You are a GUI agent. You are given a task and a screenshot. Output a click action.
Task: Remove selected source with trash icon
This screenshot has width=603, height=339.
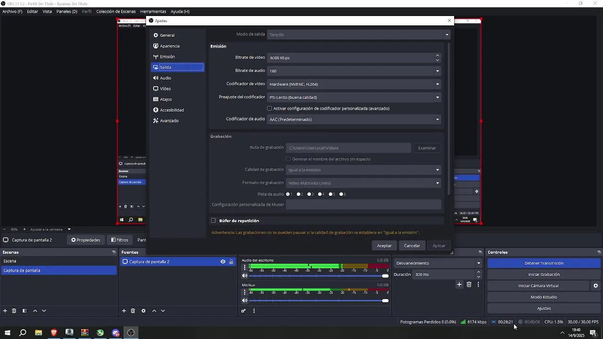point(133,311)
